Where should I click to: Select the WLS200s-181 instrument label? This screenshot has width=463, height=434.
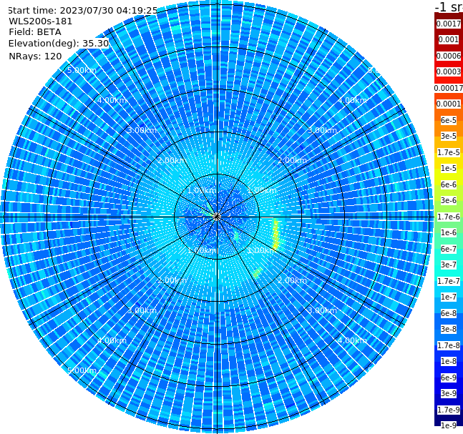41,21
